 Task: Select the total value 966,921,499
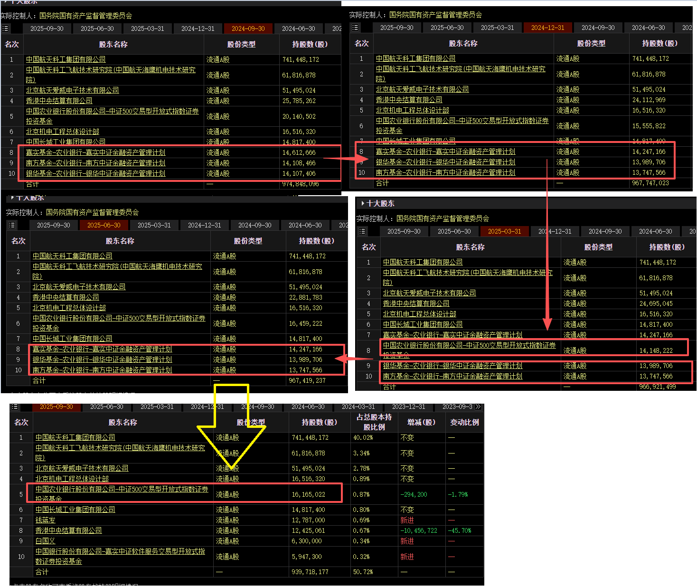[x=658, y=387]
